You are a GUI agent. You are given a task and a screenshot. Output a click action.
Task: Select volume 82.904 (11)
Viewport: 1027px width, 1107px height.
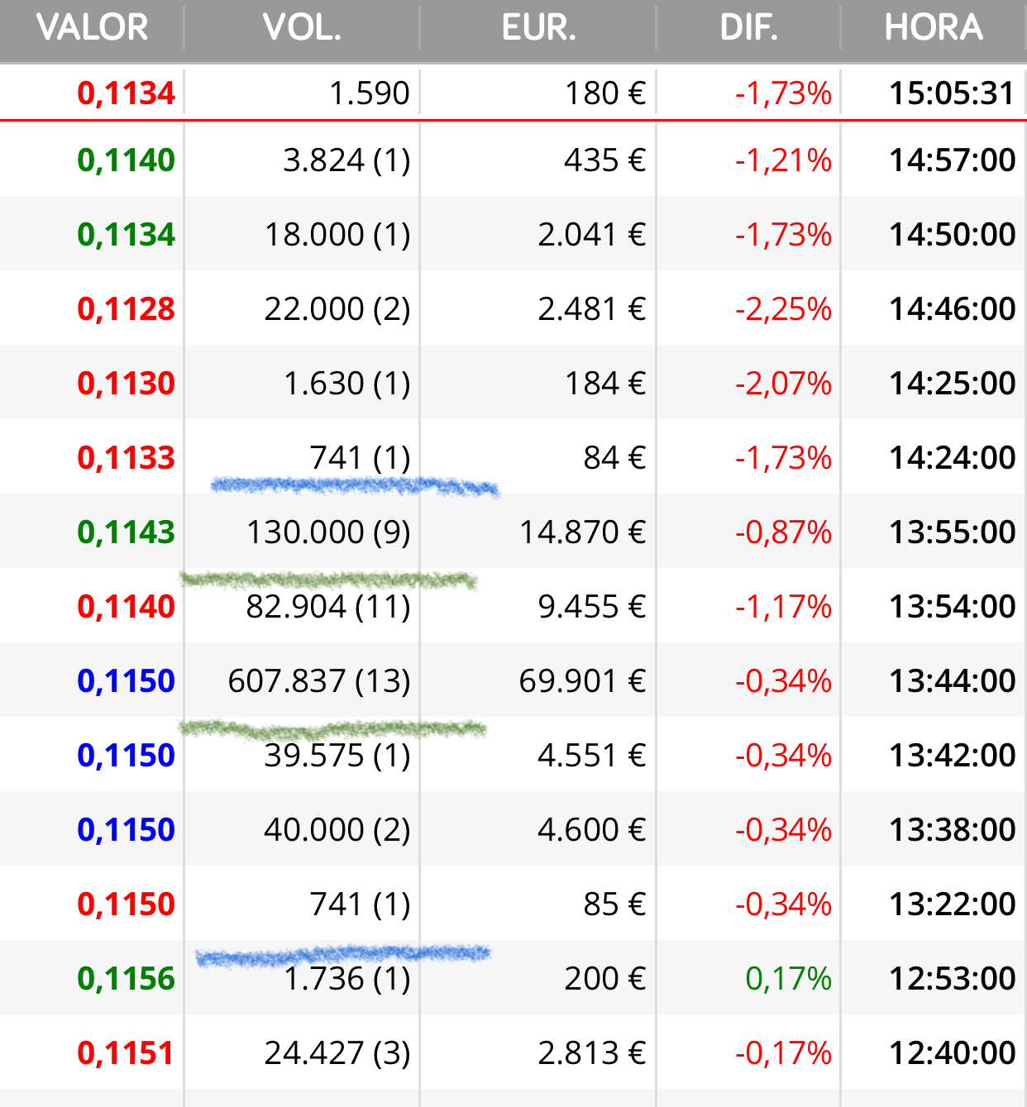[328, 606]
